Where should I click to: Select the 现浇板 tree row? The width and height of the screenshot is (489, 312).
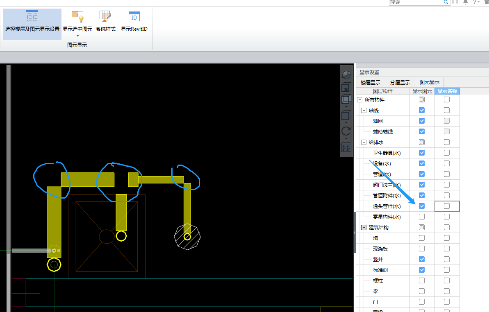click(380, 249)
